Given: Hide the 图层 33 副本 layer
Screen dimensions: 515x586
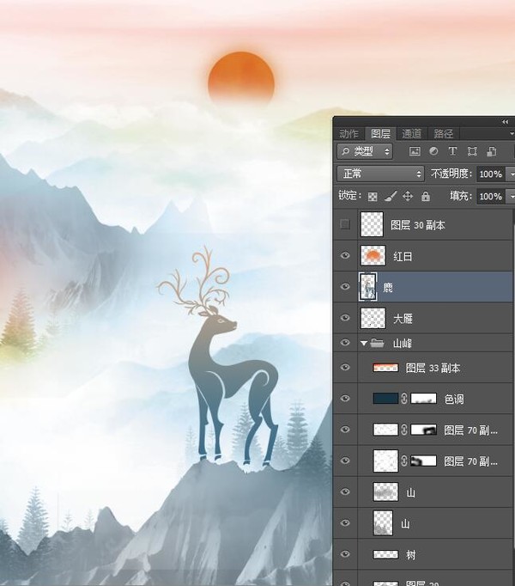Looking at the screenshot, I should point(345,368).
